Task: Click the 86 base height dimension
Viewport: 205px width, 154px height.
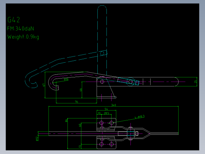Action: pyautogui.click(x=66, y=120)
